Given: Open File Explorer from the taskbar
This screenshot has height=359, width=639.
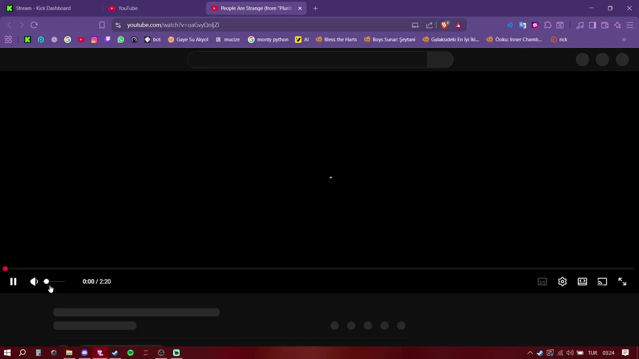Looking at the screenshot, I should [69, 353].
